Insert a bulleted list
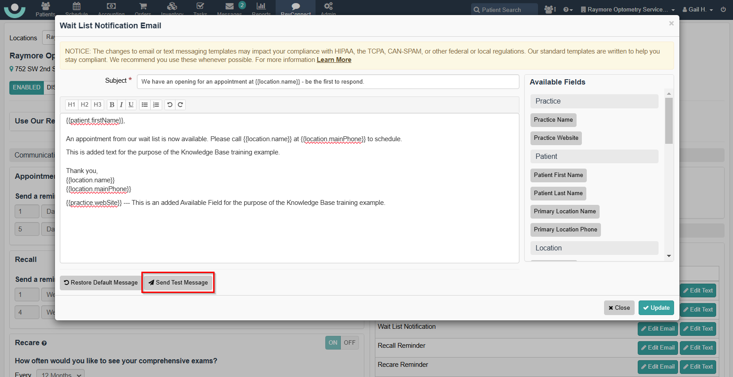This screenshot has height=377, width=733. (x=144, y=105)
